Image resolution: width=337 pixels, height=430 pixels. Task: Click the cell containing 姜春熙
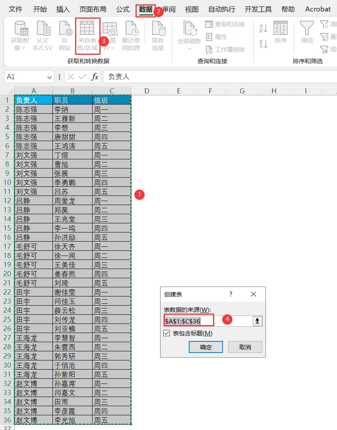pyautogui.click(x=72, y=274)
